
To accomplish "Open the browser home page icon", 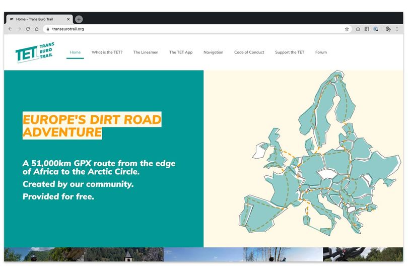I will (x=37, y=29).
